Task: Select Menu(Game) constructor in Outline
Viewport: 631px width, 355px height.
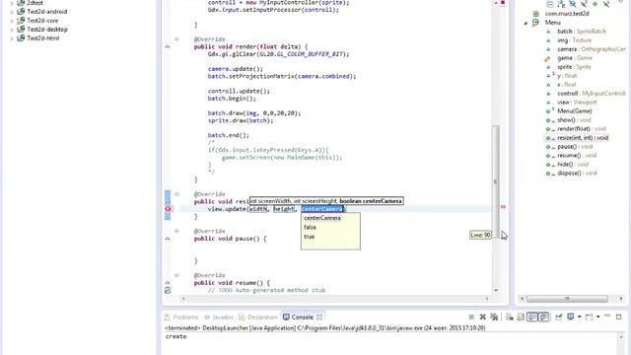Action: (x=574, y=111)
